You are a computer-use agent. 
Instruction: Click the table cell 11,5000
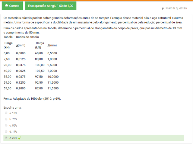click(x=53, y=82)
